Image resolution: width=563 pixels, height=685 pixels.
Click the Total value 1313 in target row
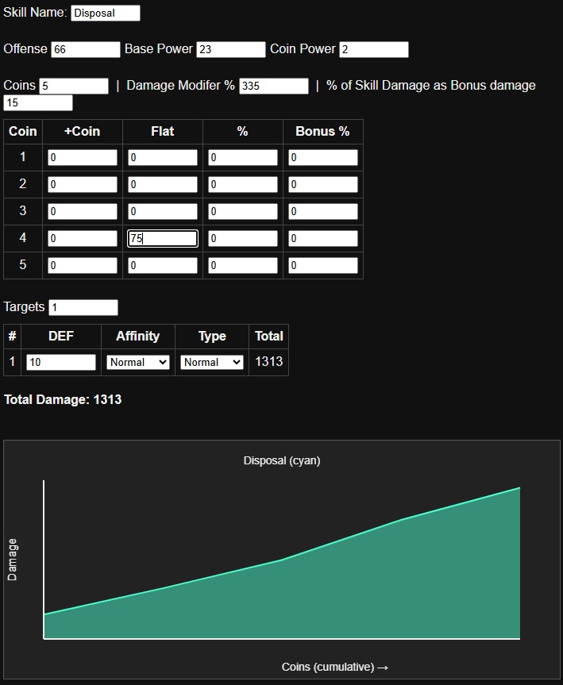[x=269, y=362]
